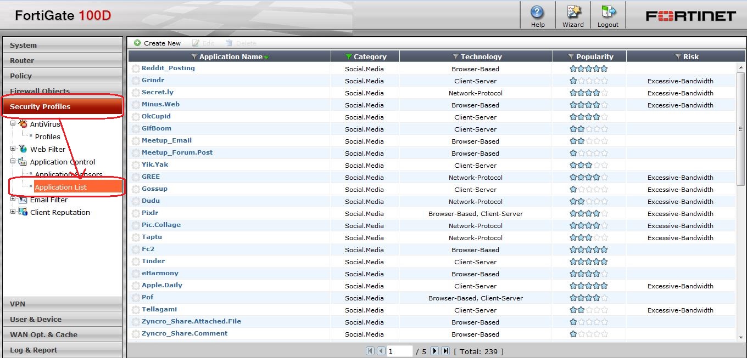Open the Apple.Daily application link
This screenshot has height=358, width=747.
click(162, 285)
